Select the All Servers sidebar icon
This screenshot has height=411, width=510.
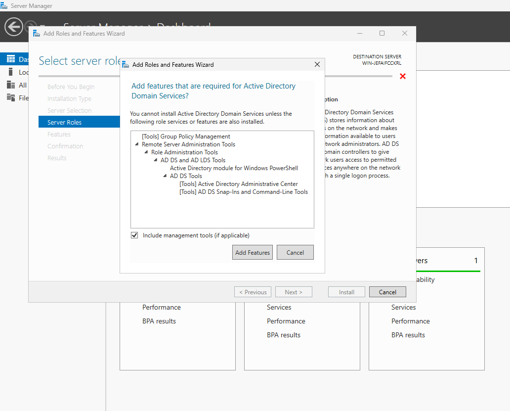coord(11,85)
